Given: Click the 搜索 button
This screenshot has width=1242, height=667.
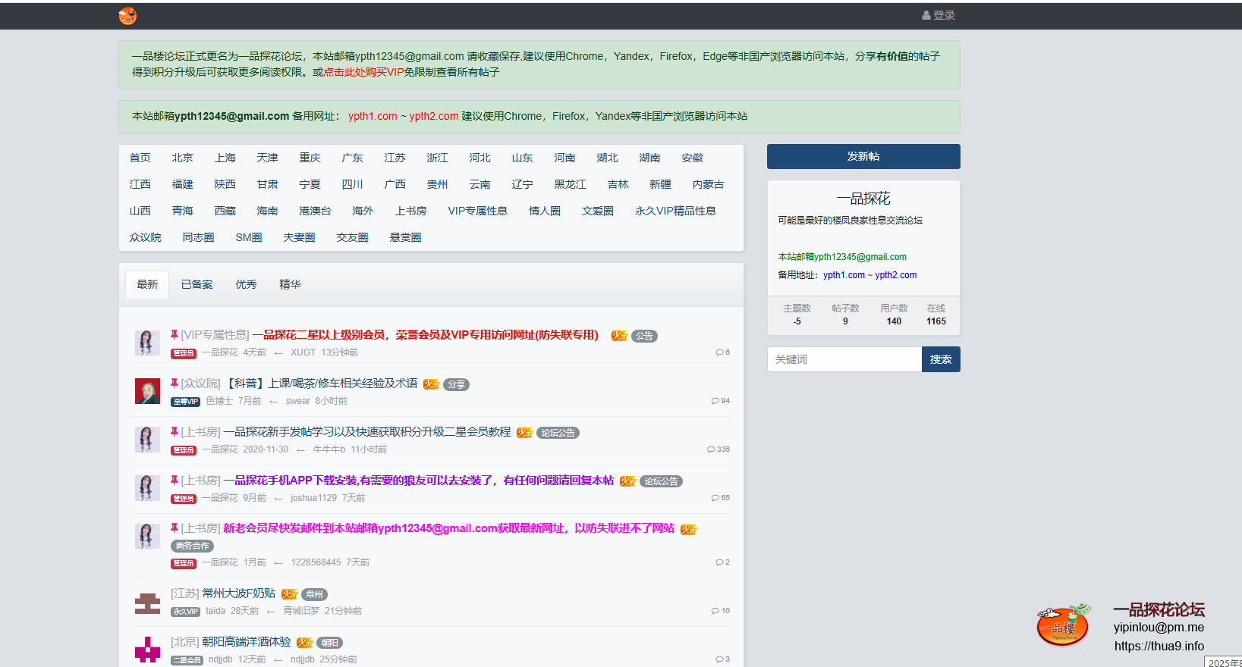Looking at the screenshot, I should (941, 359).
